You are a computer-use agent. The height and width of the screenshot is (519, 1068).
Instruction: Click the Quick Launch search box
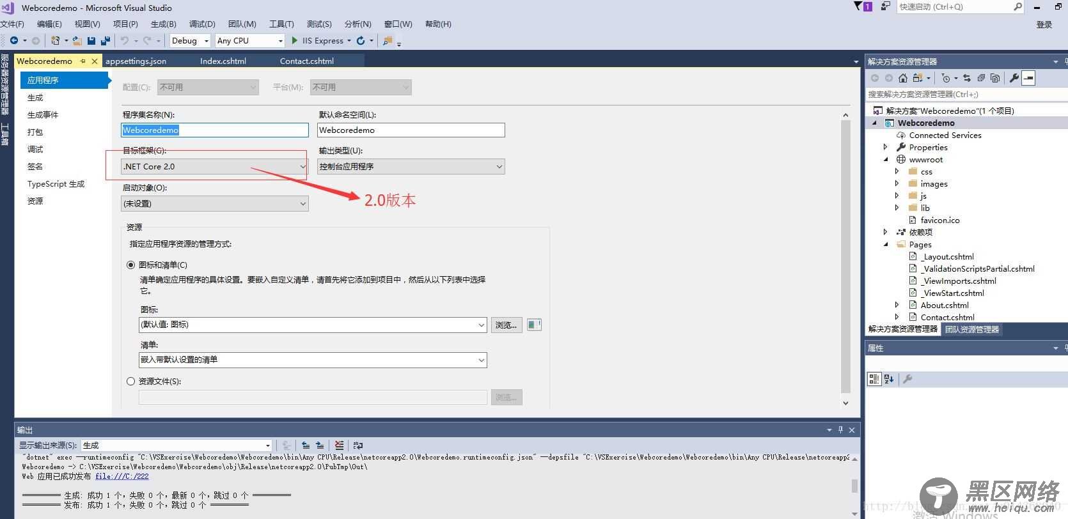[961, 6]
